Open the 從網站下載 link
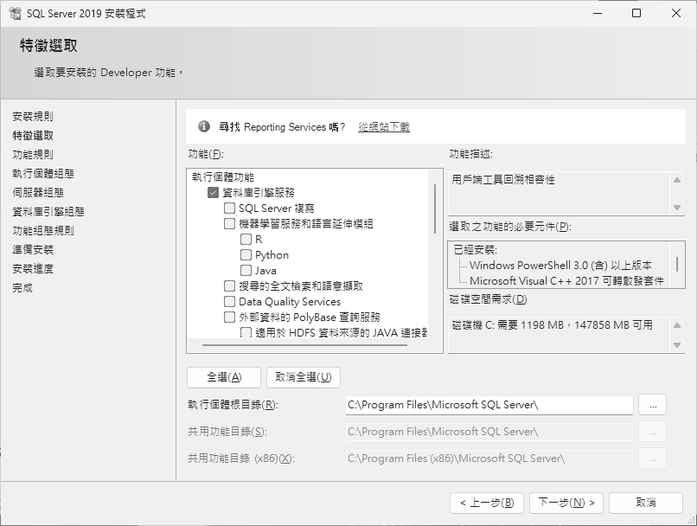This screenshot has height=526, width=697. (x=384, y=127)
